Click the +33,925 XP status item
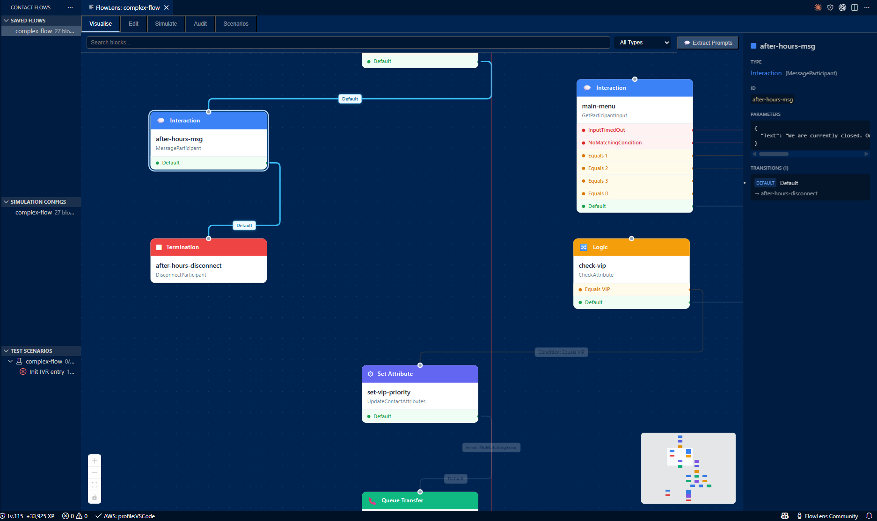The width and height of the screenshot is (877, 521). pos(40,516)
